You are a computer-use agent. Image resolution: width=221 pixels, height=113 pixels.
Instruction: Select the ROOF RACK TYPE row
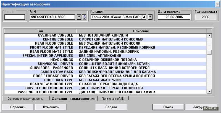tap(106, 80)
